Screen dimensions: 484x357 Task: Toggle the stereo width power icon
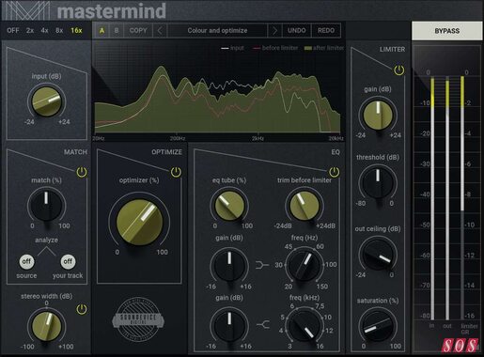click(x=82, y=309)
